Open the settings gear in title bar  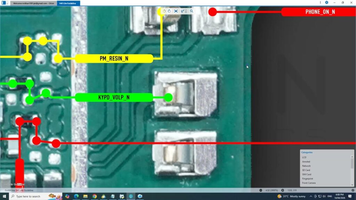click(326, 3)
